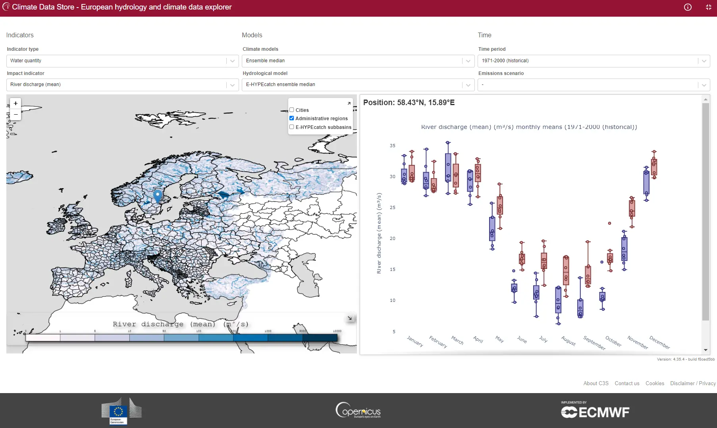Click the Contact us link
This screenshot has height=428, width=717.
click(x=627, y=383)
